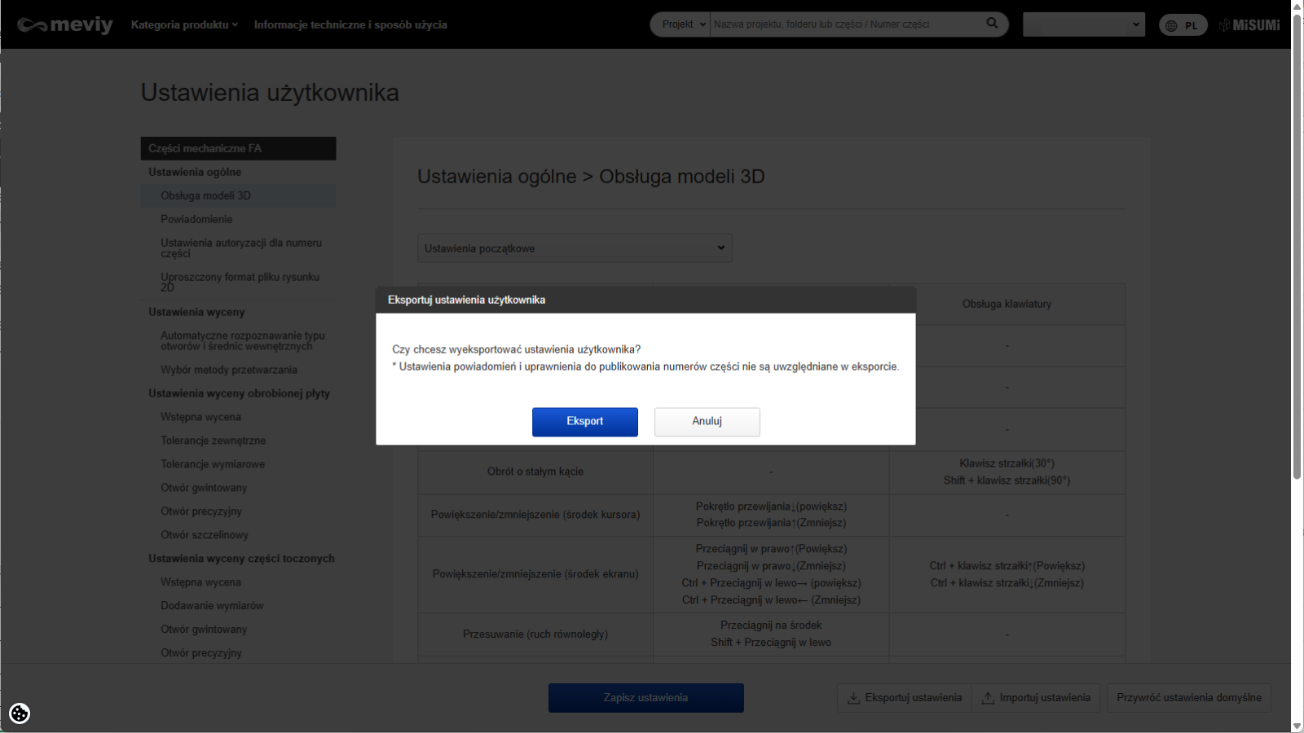Click Importuj ustawienia upload button
Image resolution: width=1304 pixels, height=733 pixels.
coord(1037,698)
